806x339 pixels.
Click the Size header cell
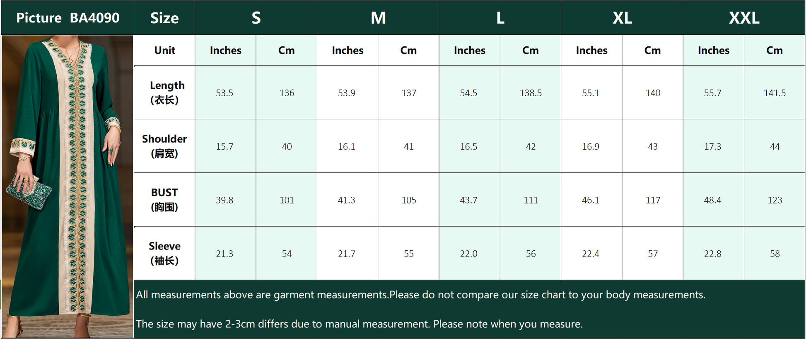coord(164,18)
